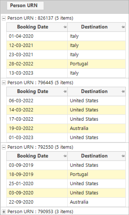The width and height of the screenshot is (129, 215).
Task: Pin the Booking Date column in group 792550
Action: (x=65, y=156)
